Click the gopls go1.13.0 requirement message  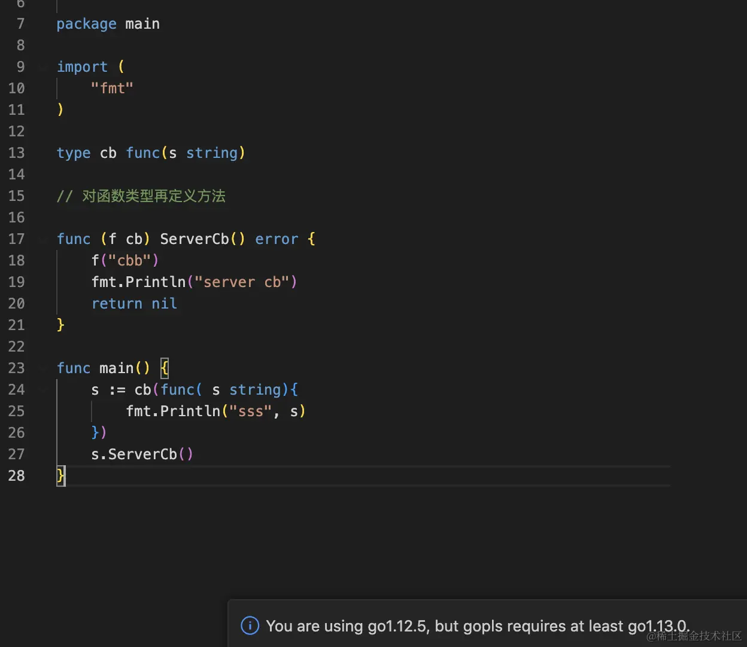(478, 626)
